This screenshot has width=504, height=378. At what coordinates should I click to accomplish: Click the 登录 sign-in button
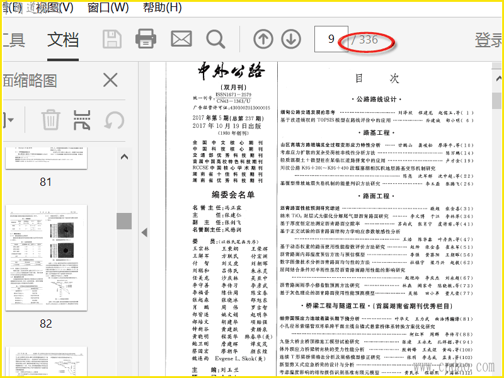(488, 40)
